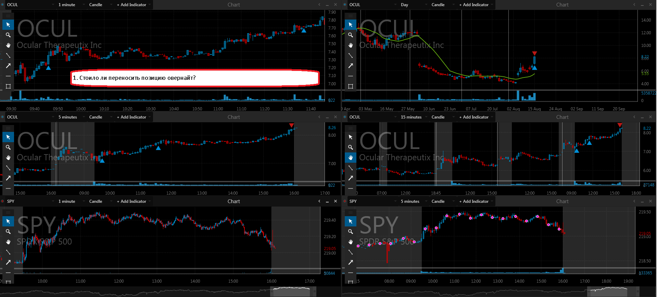Select pointer tool in OCUL 5 minutes chart
Screen dimensions: 657x297
[8, 137]
